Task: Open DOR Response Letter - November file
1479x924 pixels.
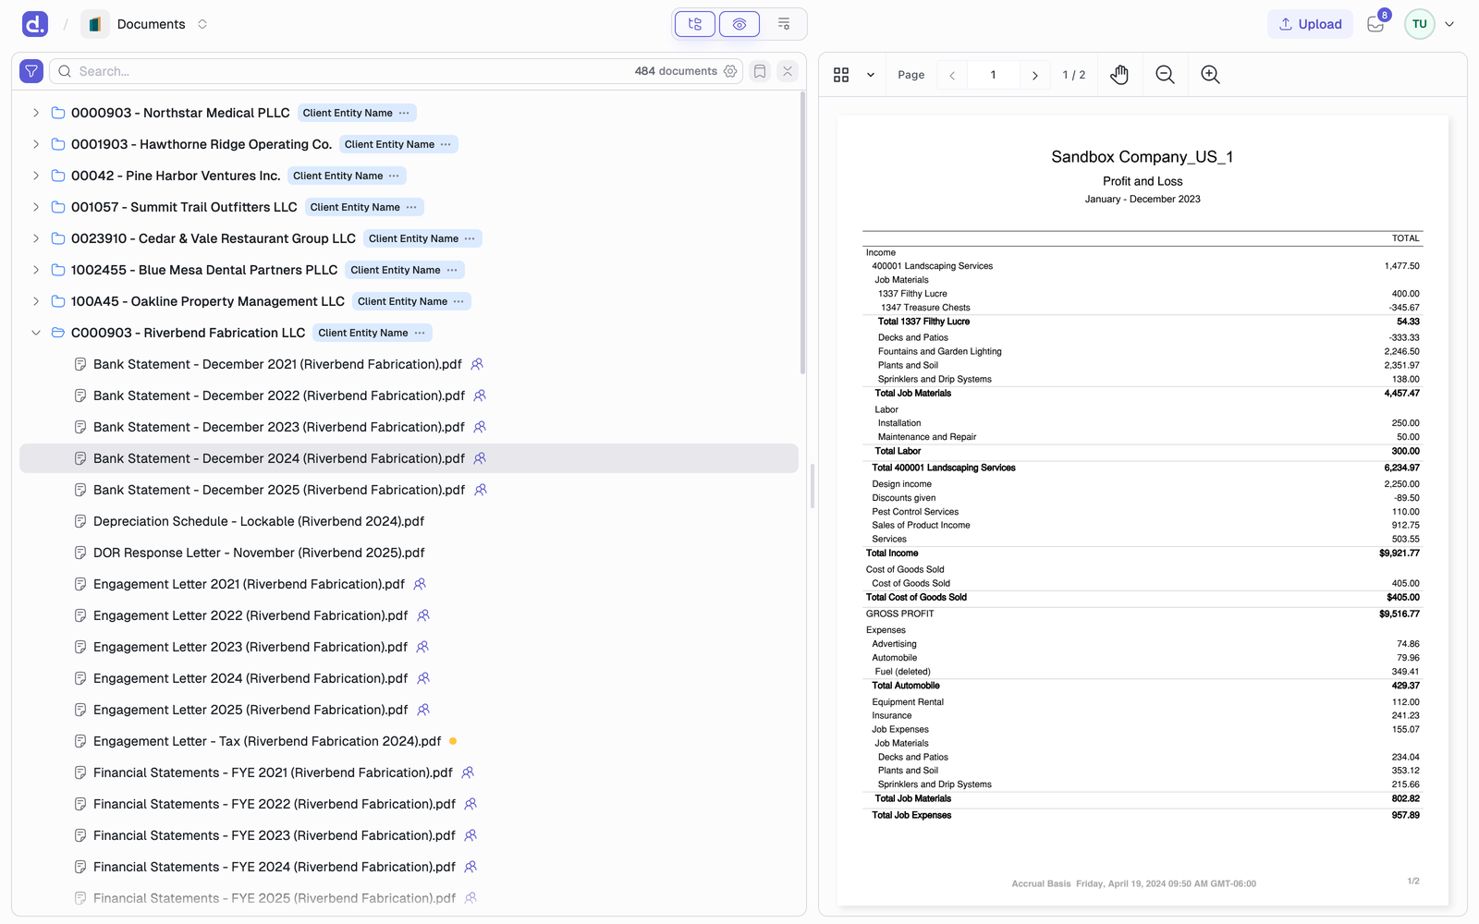Action: coord(259,553)
